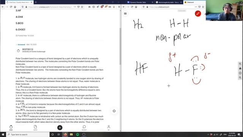This screenshot has height=137, width=243.
Task: Click the '5.BCl3' list item text
Action: pyautogui.click(x=19, y=23)
